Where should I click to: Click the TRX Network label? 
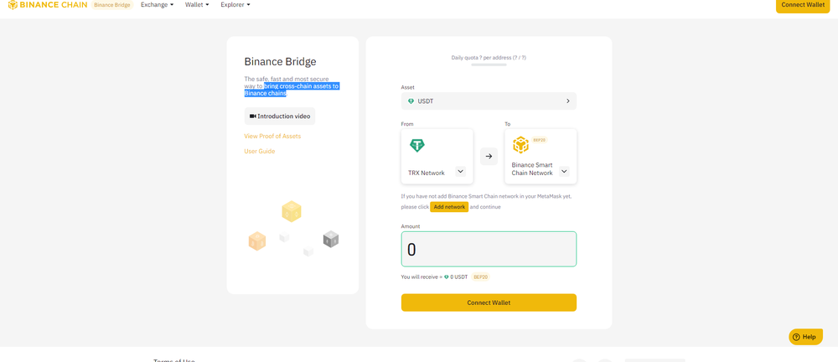pyautogui.click(x=427, y=173)
